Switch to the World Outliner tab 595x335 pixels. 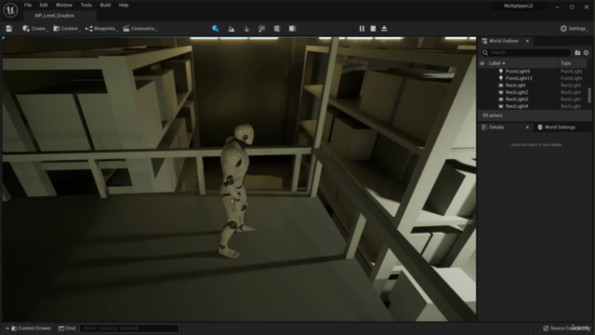(503, 41)
